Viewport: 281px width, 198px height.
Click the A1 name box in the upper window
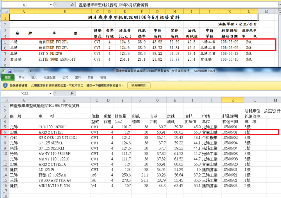25,5
